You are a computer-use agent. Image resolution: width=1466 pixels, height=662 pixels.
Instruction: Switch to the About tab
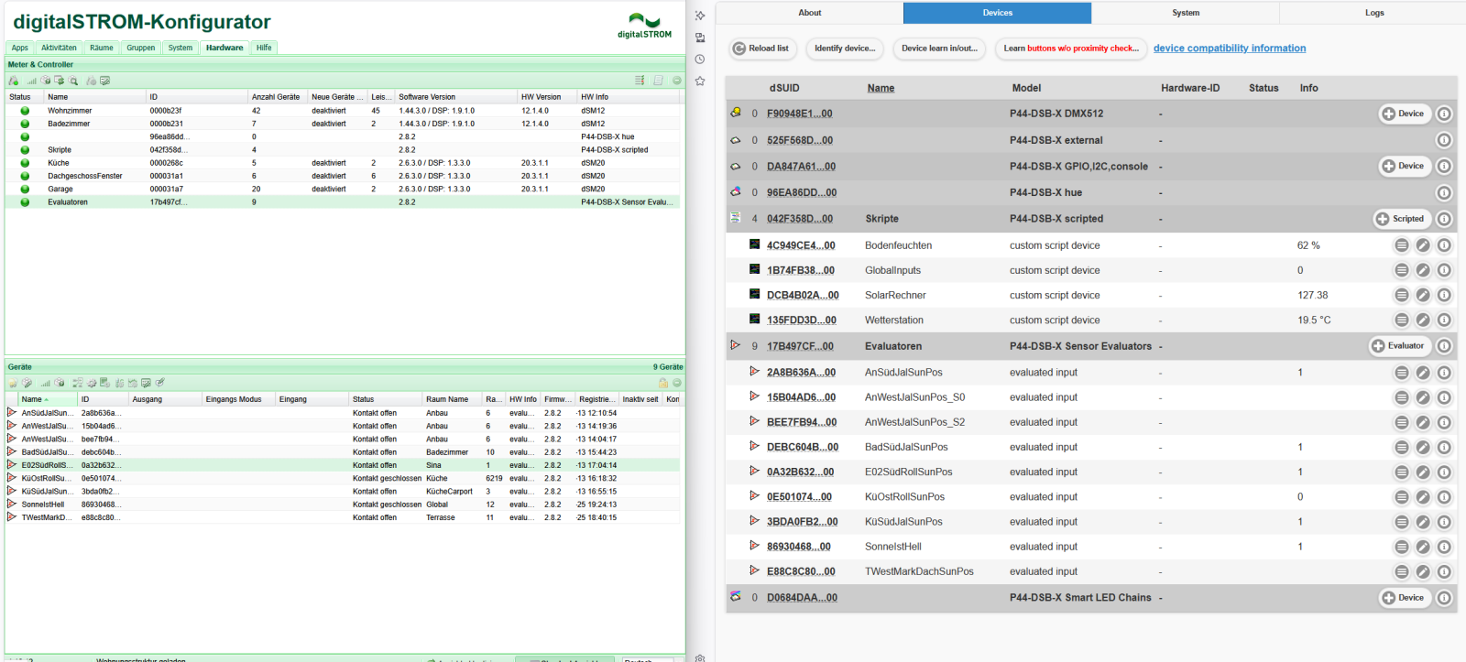[x=810, y=13]
